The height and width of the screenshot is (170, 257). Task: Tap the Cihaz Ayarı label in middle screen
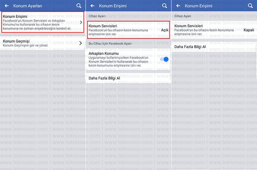click(97, 16)
